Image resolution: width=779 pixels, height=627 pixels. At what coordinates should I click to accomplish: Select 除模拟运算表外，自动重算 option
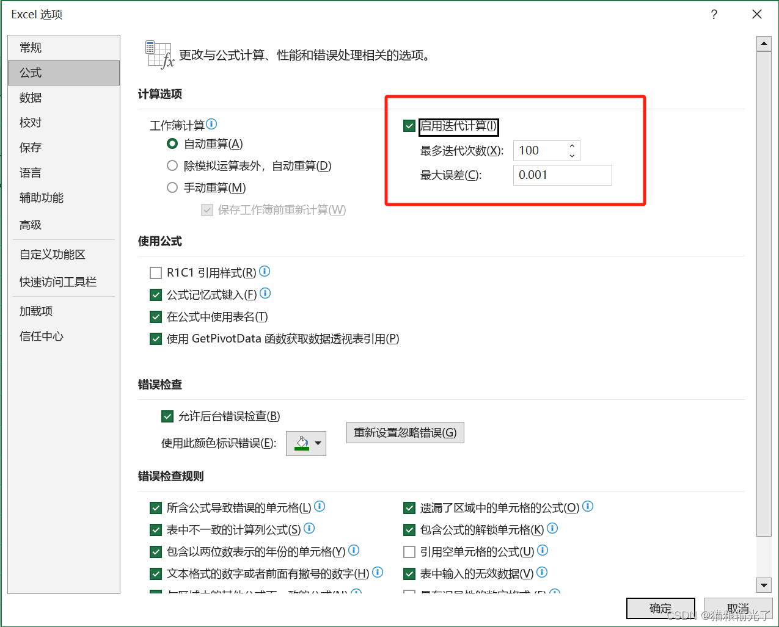(x=172, y=165)
